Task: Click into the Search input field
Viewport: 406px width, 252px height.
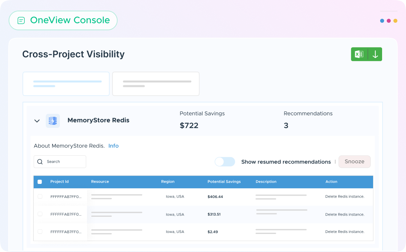Action: pos(65,162)
